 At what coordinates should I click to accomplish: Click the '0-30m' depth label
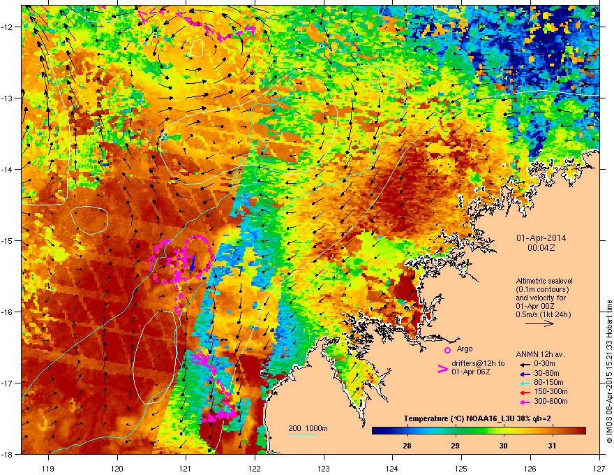click(x=545, y=364)
